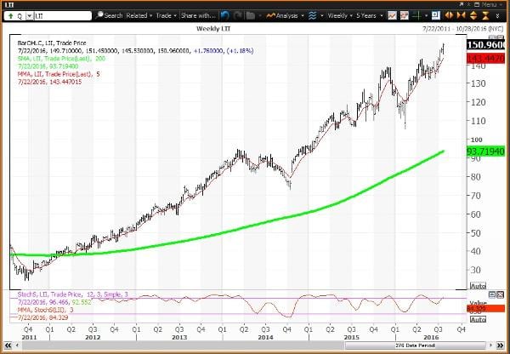Viewport: 510px width, 354px height.
Task: Click the scrollbar left arrow
Action: (x=16, y=345)
